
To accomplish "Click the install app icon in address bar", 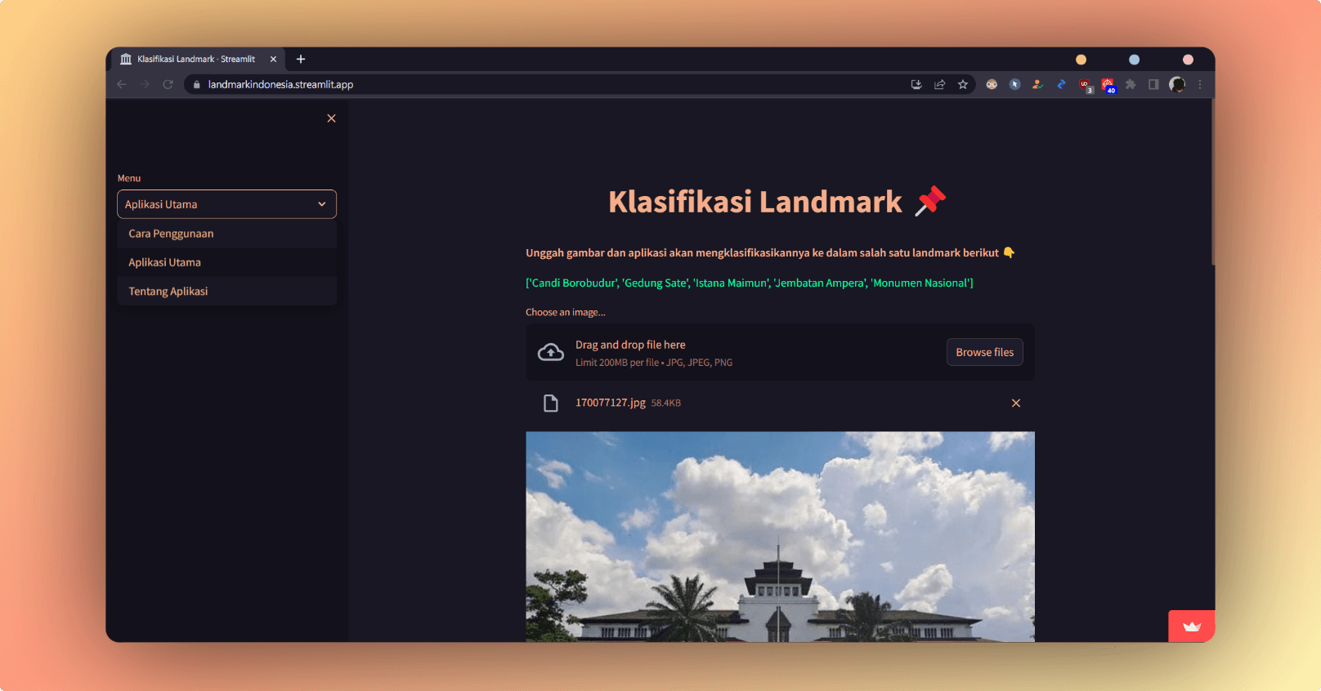I will (916, 84).
